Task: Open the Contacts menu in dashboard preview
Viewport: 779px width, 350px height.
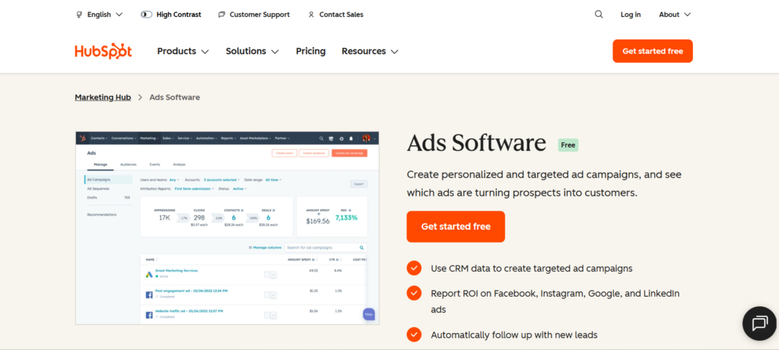Action: point(99,138)
